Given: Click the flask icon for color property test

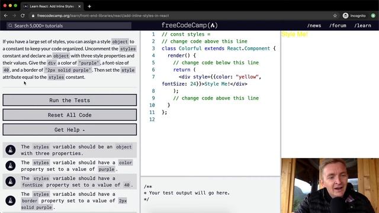Looking at the screenshot, I should [11, 166].
